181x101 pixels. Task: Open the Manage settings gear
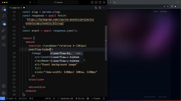pos(4,93)
